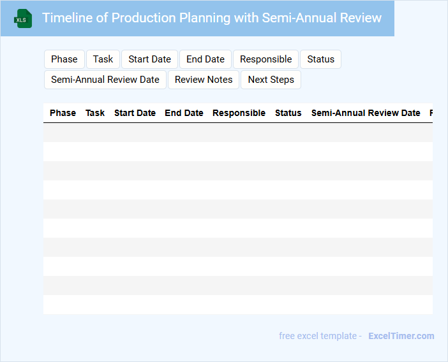The height and width of the screenshot is (362, 448).
Task: Click the Responsible column header
Action: 239,113
